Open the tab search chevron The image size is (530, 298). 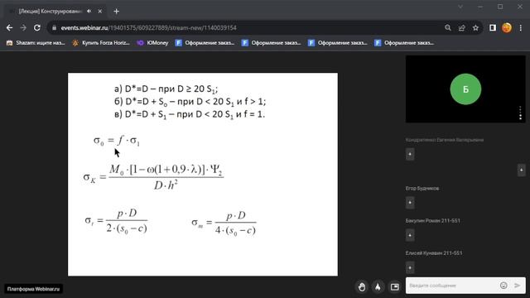click(460, 7)
